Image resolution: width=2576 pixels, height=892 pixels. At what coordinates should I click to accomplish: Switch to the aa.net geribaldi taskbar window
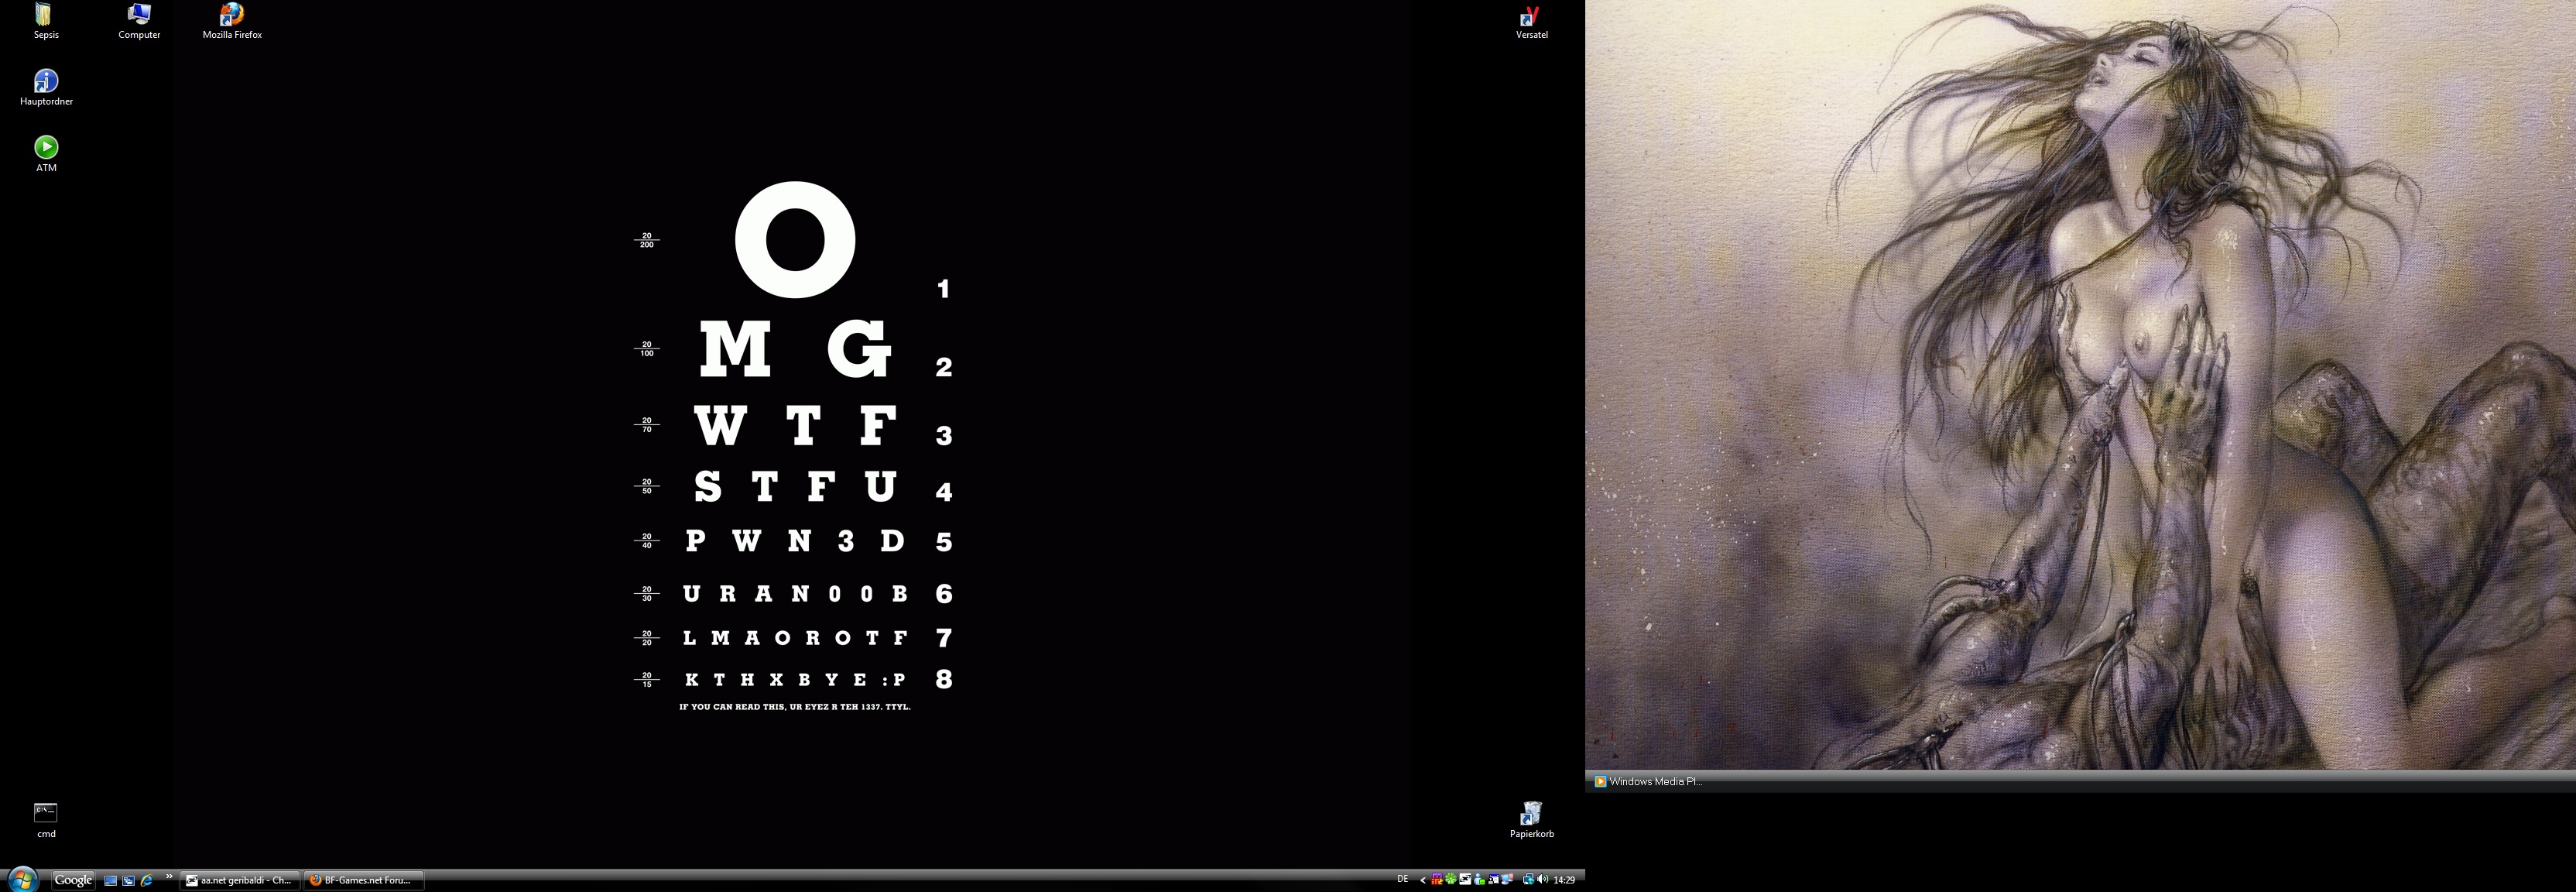pyautogui.click(x=240, y=880)
